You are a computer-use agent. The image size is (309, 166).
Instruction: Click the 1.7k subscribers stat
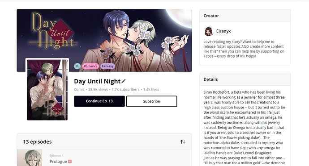tap(125, 89)
